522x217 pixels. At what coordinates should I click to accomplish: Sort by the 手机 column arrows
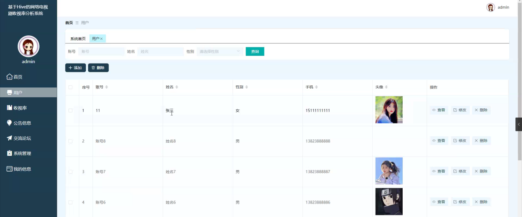point(316,87)
